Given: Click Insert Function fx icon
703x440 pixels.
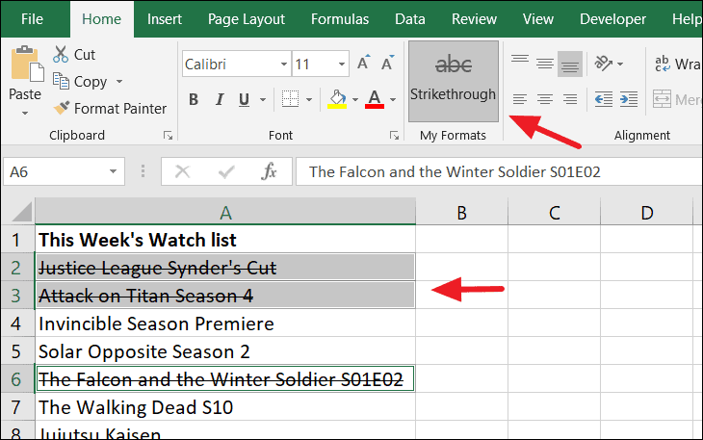Looking at the screenshot, I should 269,171.
